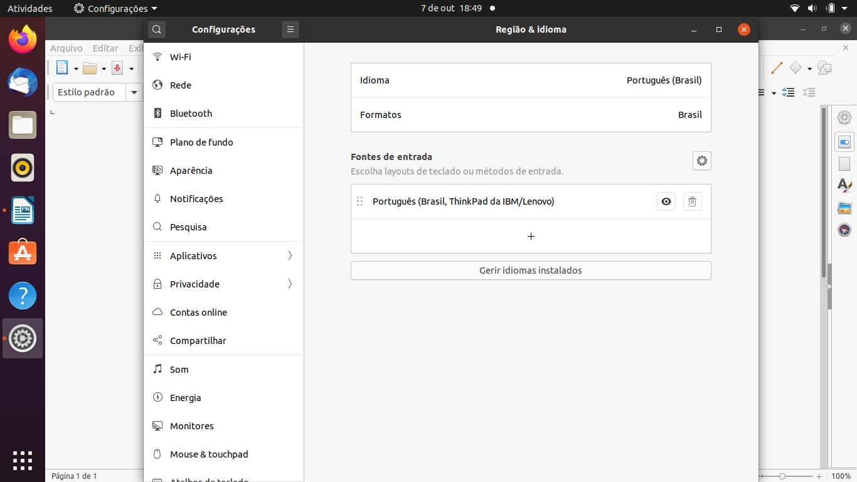
Task: Open the Writer sidebar settings gear
Action: [x=844, y=117]
